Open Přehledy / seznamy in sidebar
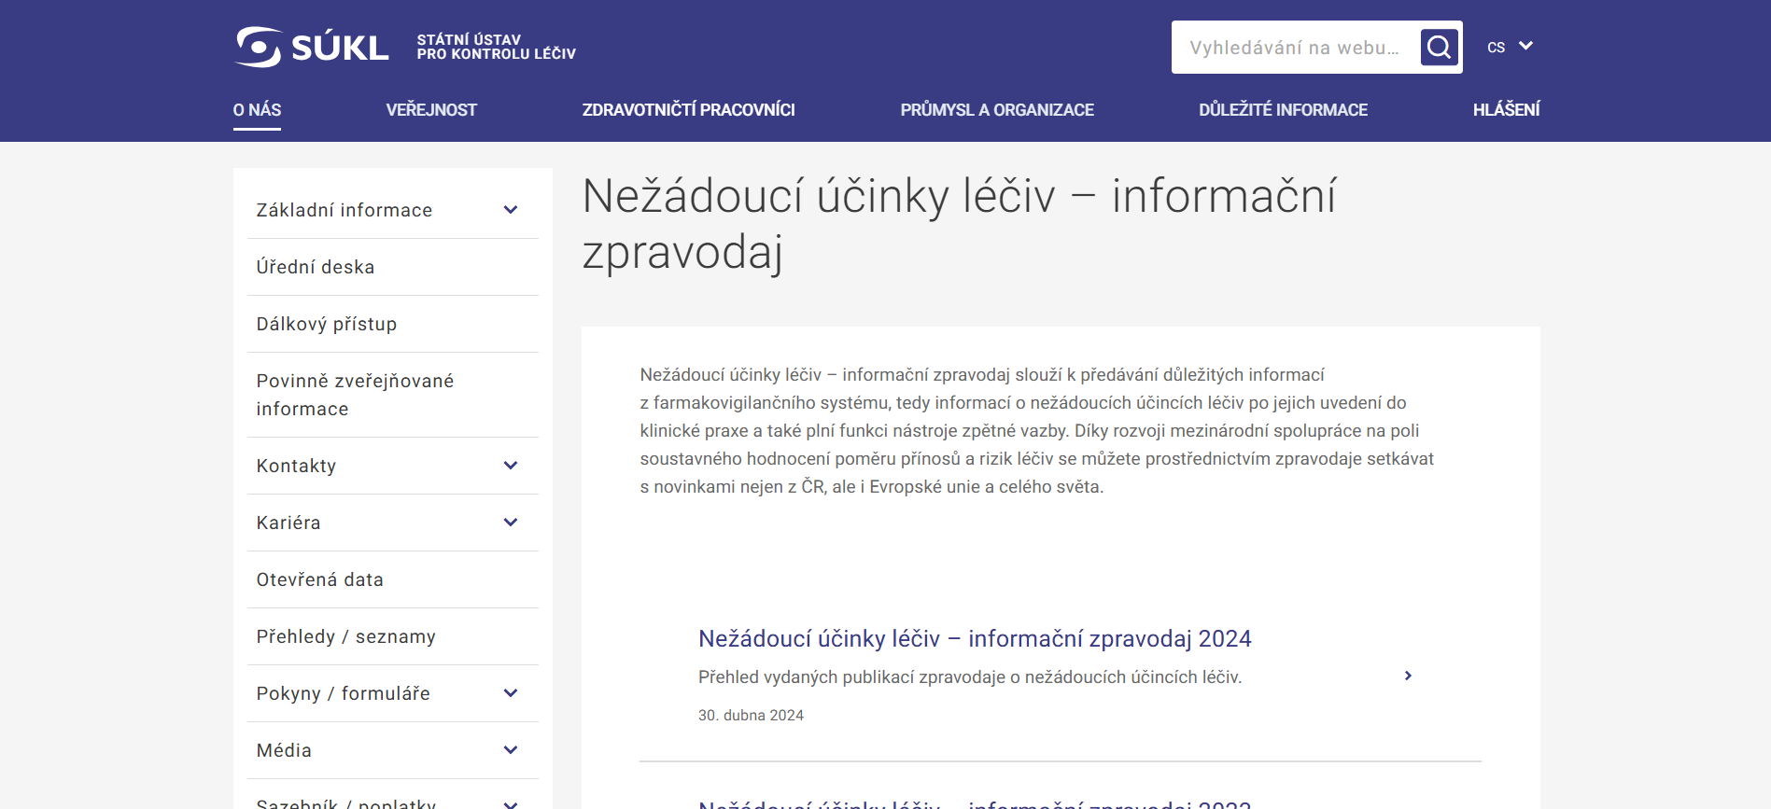The height and width of the screenshot is (809, 1771). click(x=346, y=636)
